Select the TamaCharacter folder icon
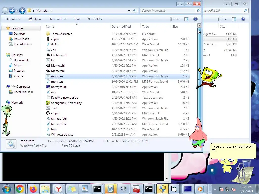Viewport: 259px width, 194px height. pos(48,34)
